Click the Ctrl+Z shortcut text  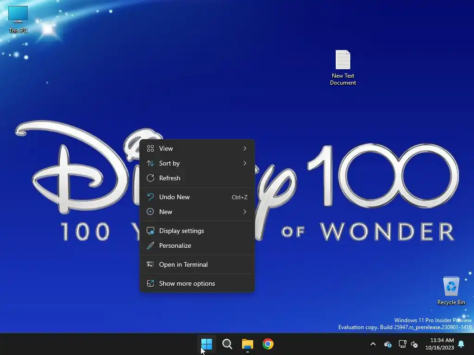coord(239,197)
